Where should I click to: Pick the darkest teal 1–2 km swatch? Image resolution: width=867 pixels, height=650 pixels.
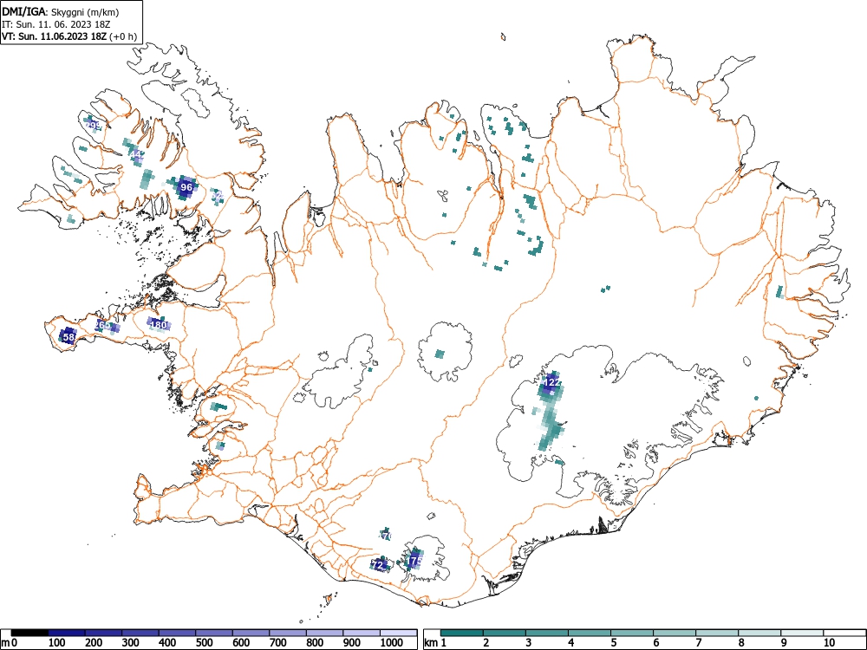pyautogui.click(x=462, y=633)
